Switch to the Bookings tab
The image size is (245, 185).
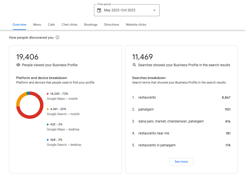tap(91, 25)
